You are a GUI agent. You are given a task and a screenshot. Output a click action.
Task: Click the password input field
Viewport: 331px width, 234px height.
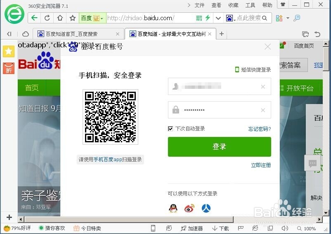coord(219,110)
